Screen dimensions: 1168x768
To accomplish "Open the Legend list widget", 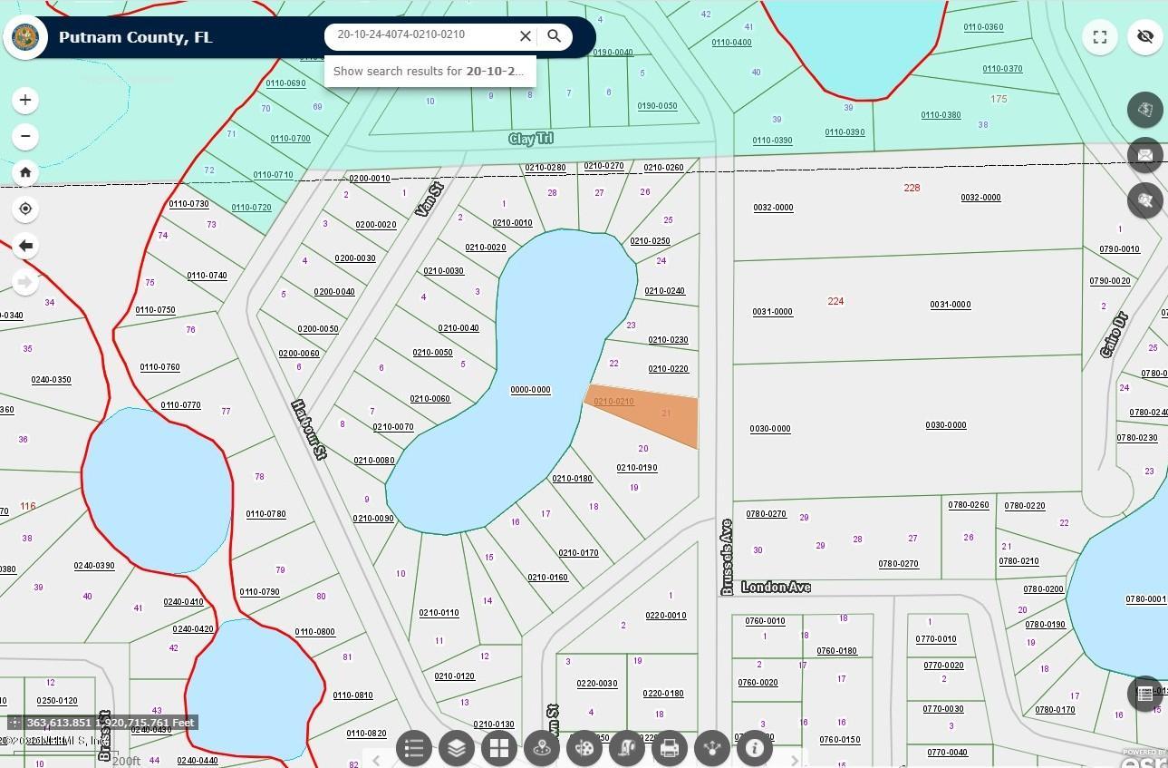I will coord(414,748).
